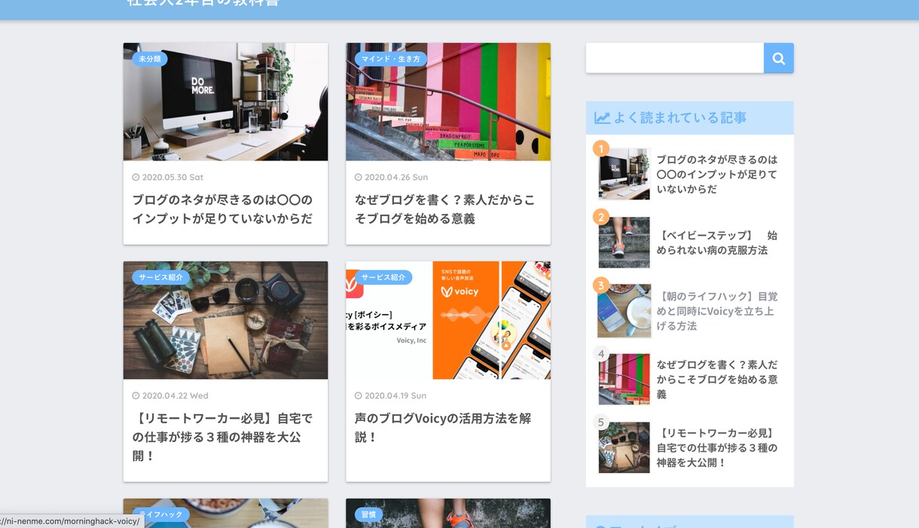The width and height of the screenshot is (919, 528).
Task: Open the running shoes post image at bottom
Action: (448, 513)
